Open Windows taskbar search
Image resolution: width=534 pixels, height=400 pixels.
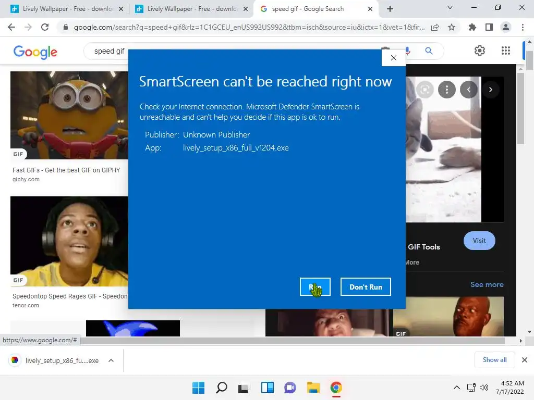221,387
